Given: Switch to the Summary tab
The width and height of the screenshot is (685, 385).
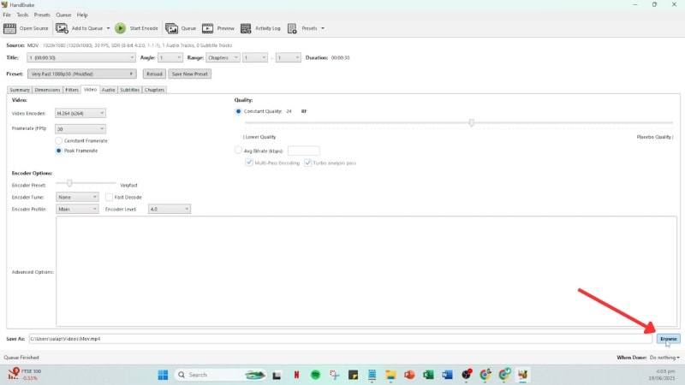Looking at the screenshot, I should [x=20, y=90].
